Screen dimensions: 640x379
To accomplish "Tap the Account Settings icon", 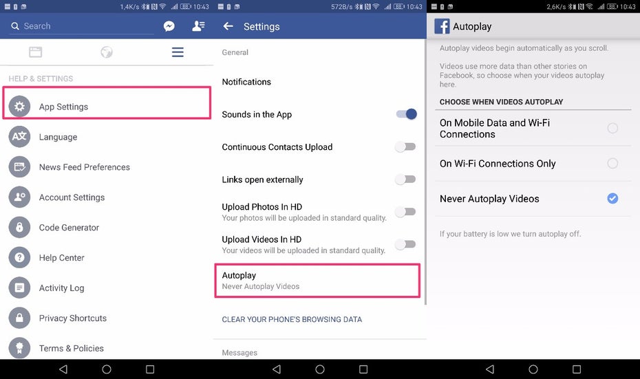I will (19, 197).
